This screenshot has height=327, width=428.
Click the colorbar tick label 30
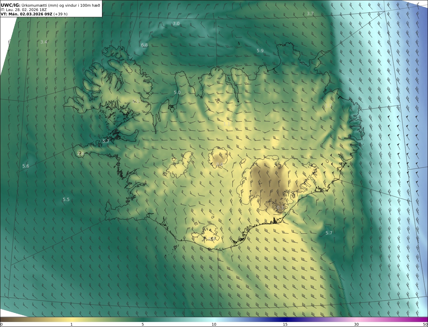pyautogui.click(x=356, y=324)
